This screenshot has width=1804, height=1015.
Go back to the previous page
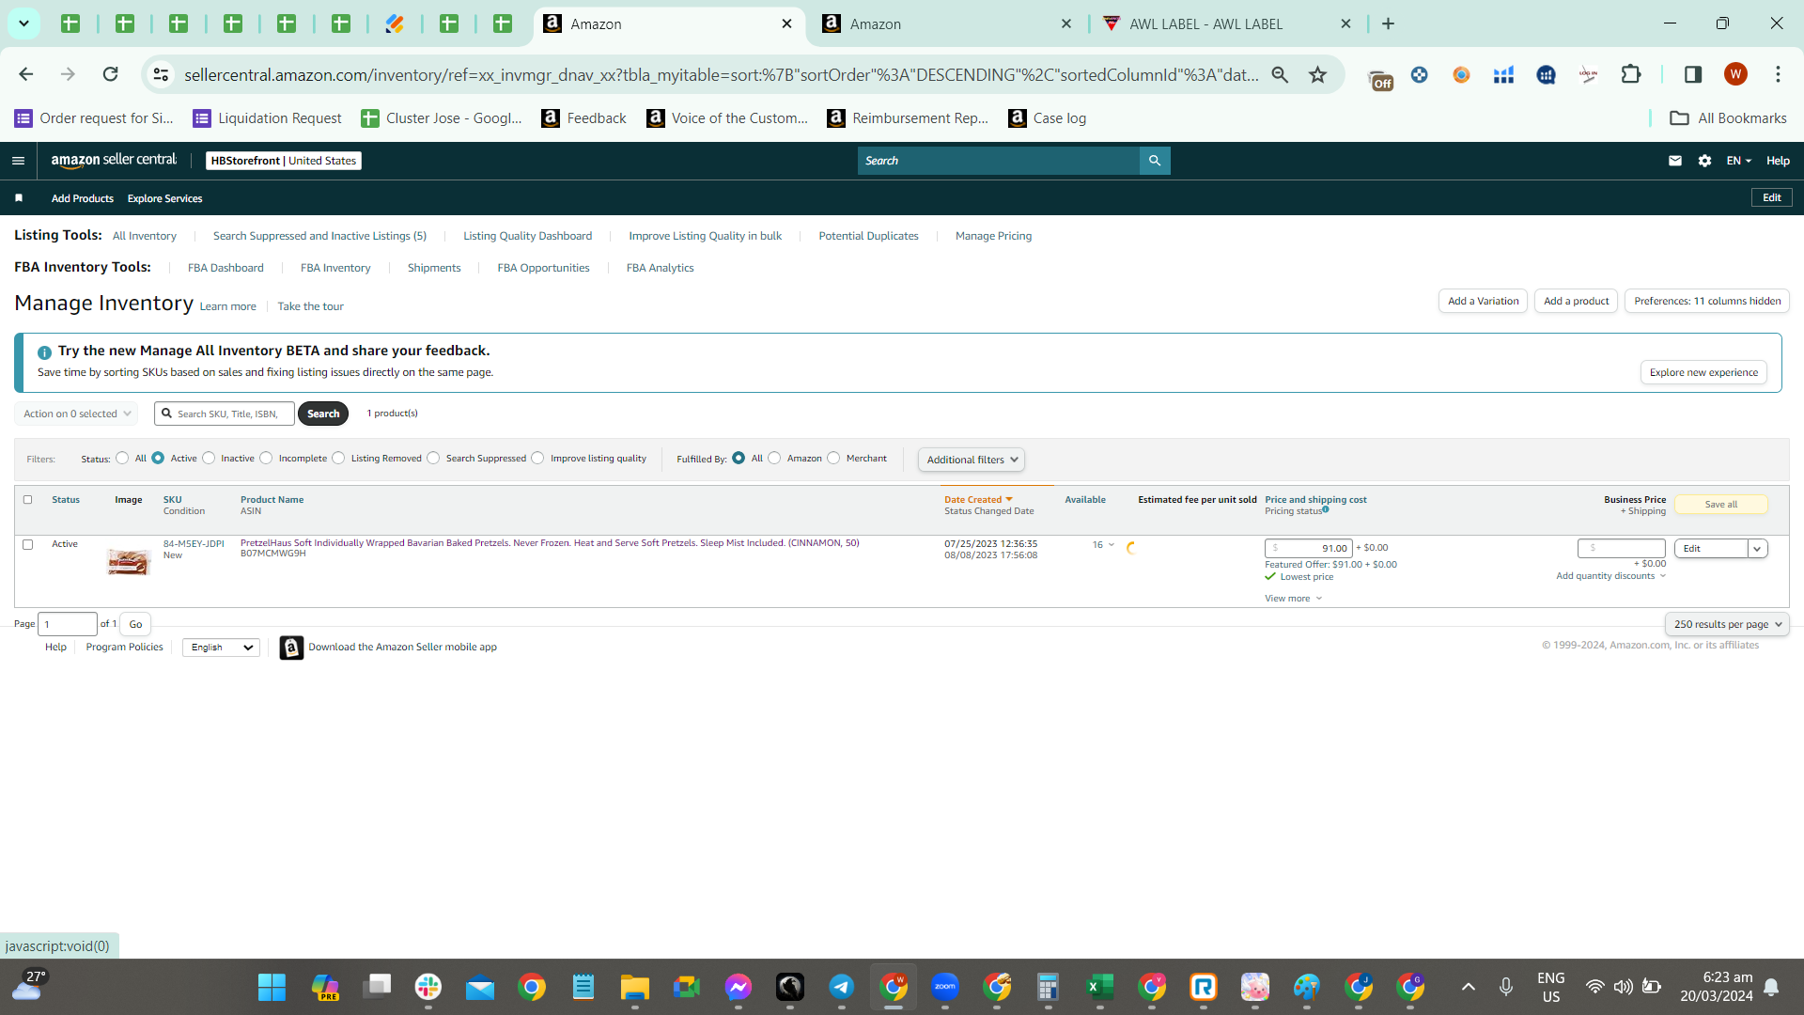click(x=26, y=74)
